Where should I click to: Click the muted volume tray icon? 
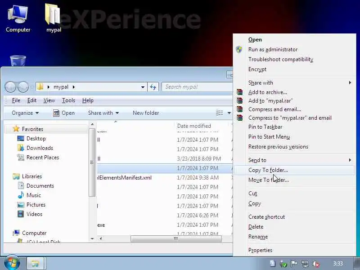click(x=316, y=264)
